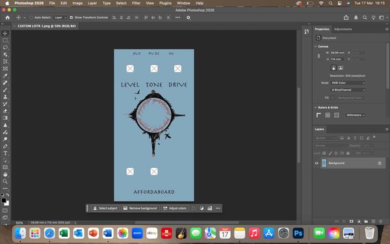This screenshot has width=390, height=244.
Task: Create a new layer in Layers panel
Action: pyautogui.click(x=373, y=221)
